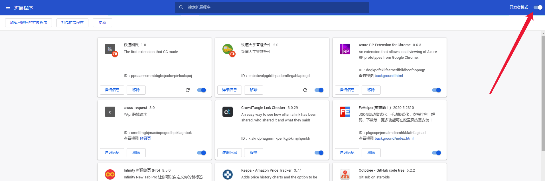The height and width of the screenshot is (181, 545).
Task: Click the CrowdTangle Link Checker icon
Action: 228,112
